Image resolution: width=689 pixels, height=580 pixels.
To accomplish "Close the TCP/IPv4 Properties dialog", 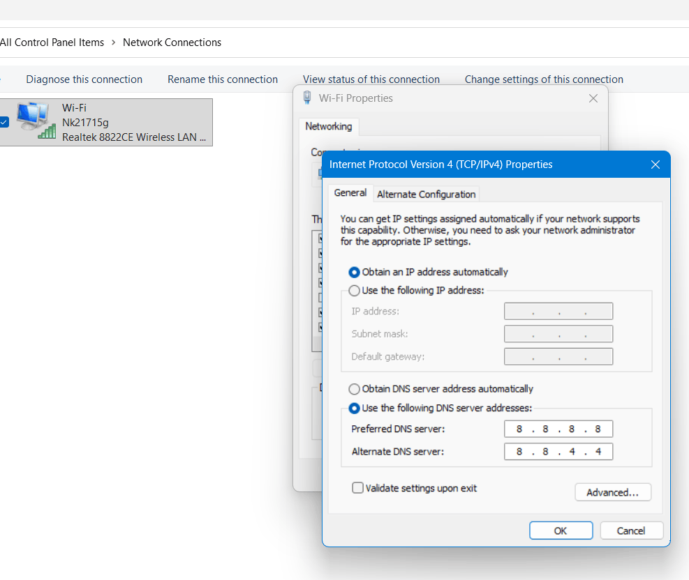I will [655, 165].
